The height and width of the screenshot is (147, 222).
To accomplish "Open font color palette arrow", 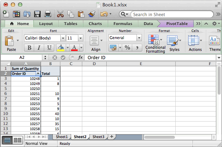I will click(x=81, y=48).
